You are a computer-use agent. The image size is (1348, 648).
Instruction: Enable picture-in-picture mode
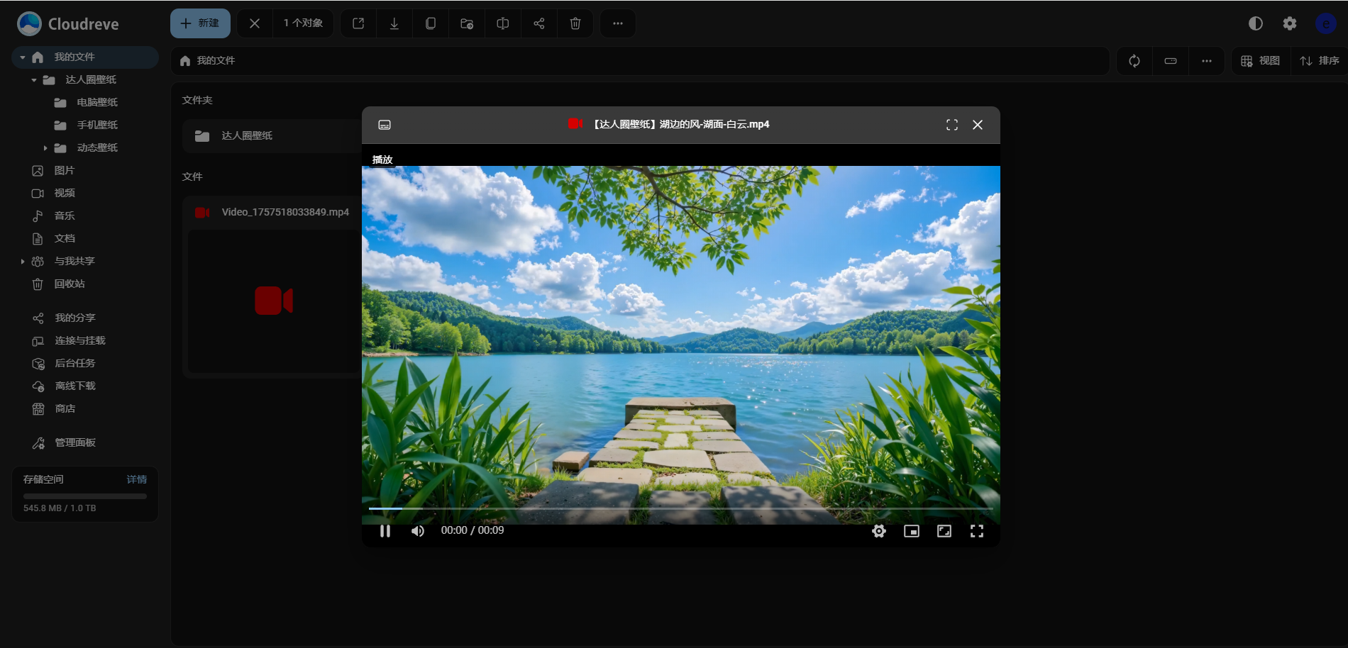[912, 531]
